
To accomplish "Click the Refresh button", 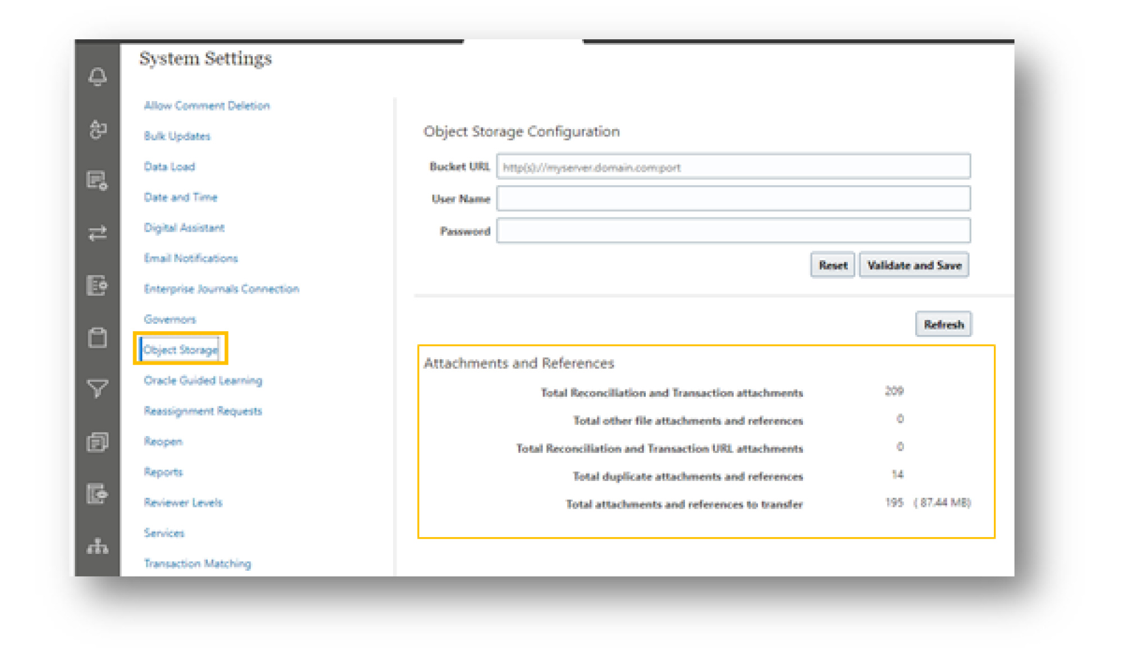I will [944, 324].
